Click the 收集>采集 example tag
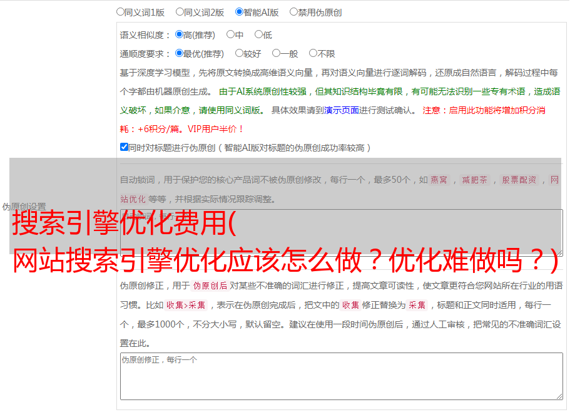The height and width of the screenshot is (412, 570). [x=186, y=305]
